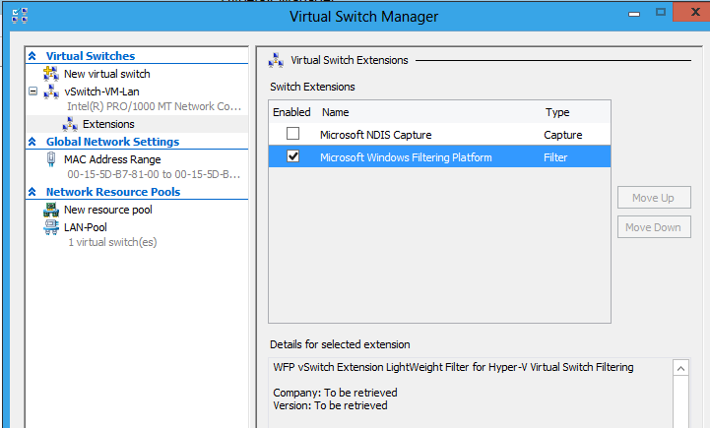Sort by the Name column header
This screenshot has width=710, height=428.
(x=336, y=112)
